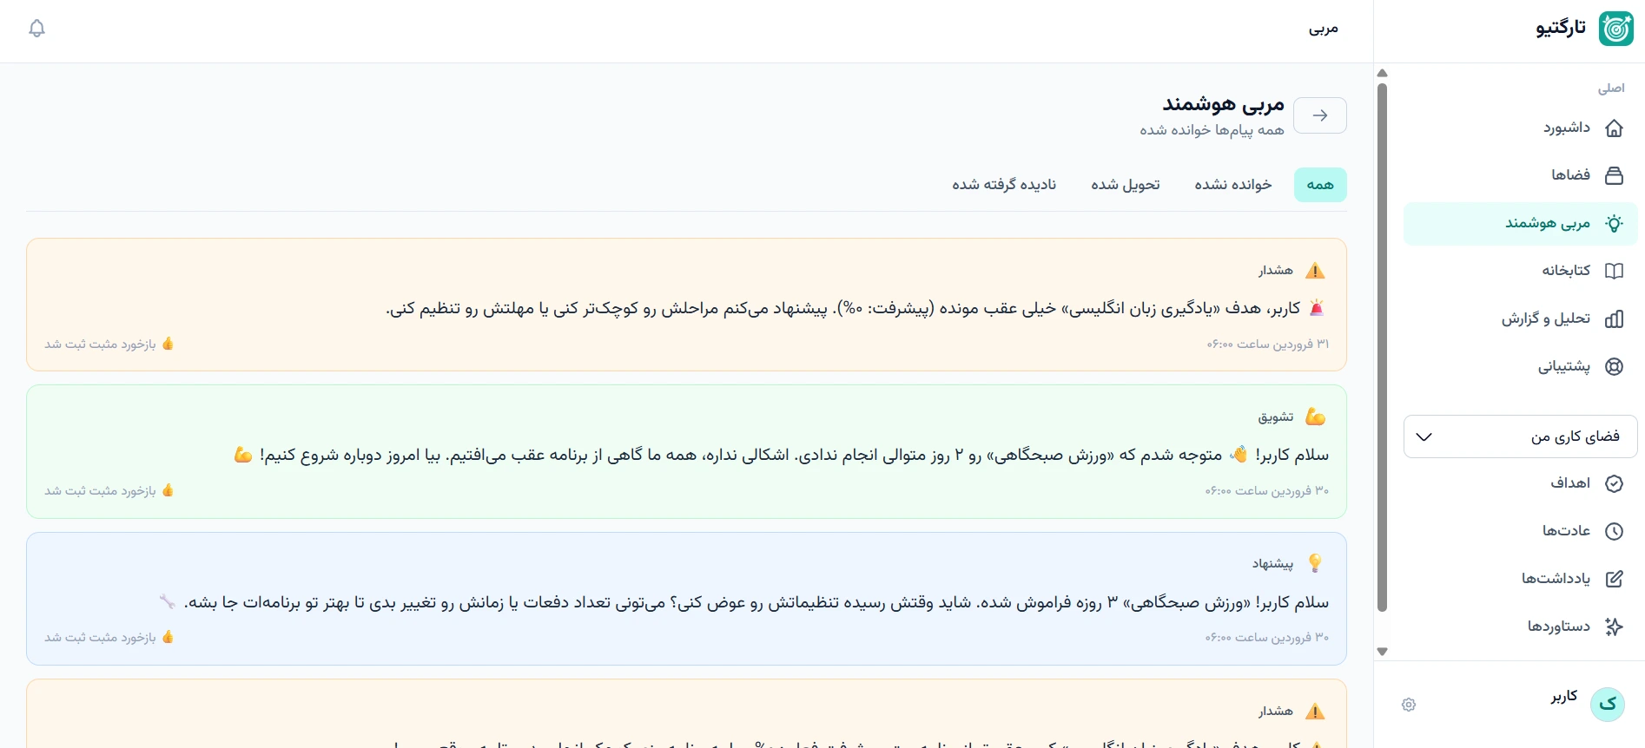Image resolution: width=1645 pixels, height=748 pixels.
Task: Click the ۳۱ فروردین ساعت ۰۶:۰۰ timestamp
Action: [x=1268, y=344]
